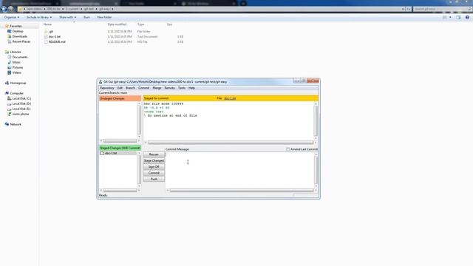Open Homegroup in the navigation pane
Image resolution: width=473 pixels, height=266 pixels.
(18, 83)
